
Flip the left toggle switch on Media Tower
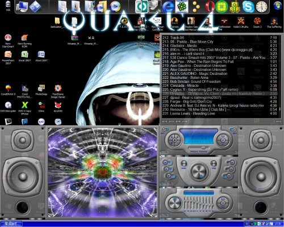point(165,129)
